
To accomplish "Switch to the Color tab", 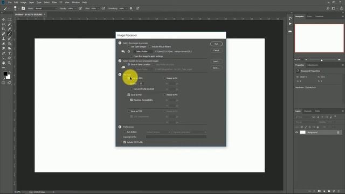I will click(x=309, y=17).
